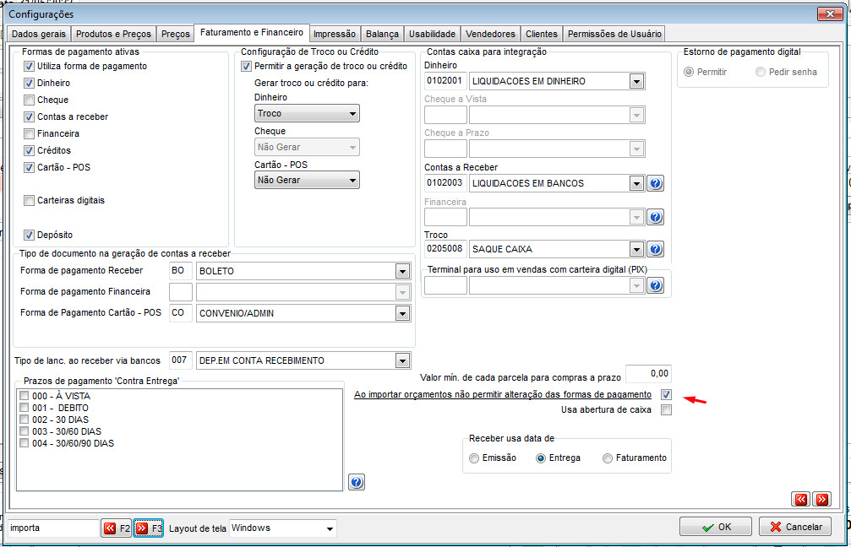
Task: Enable Carteiras digitais
Action: click(30, 201)
